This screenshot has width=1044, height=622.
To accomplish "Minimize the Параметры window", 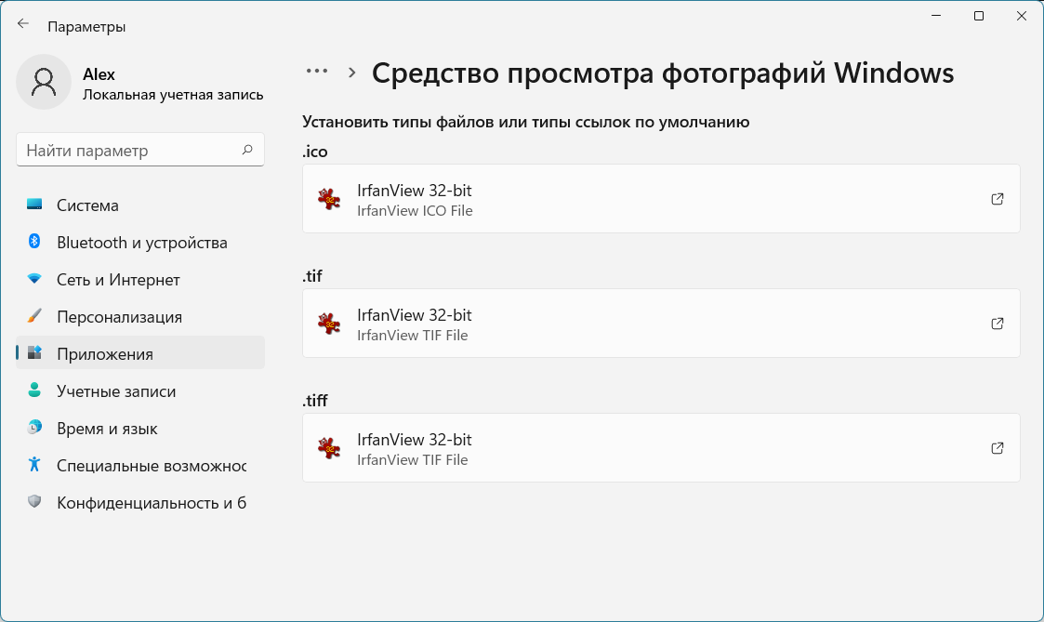I will pyautogui.click(x=936, y=16).
